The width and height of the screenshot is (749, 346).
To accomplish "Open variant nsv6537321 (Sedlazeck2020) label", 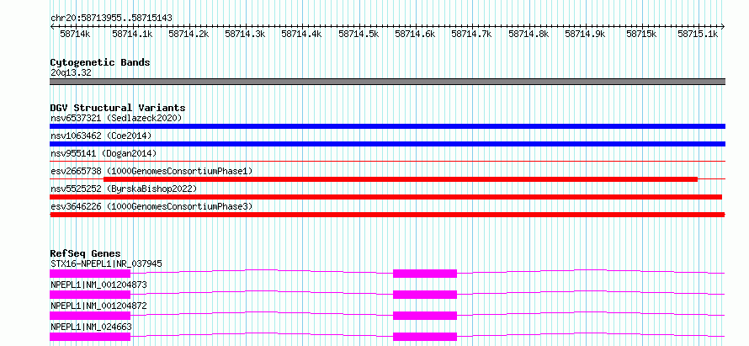I will (x=116, y=118).
